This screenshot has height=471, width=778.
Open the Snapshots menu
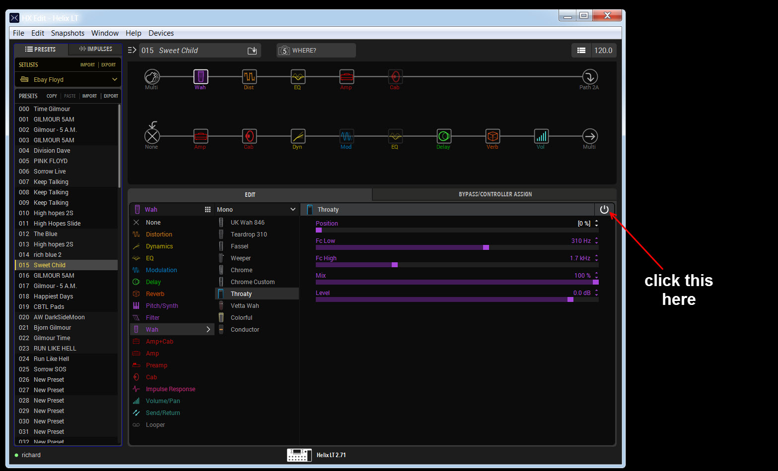(x=68, y=33)
